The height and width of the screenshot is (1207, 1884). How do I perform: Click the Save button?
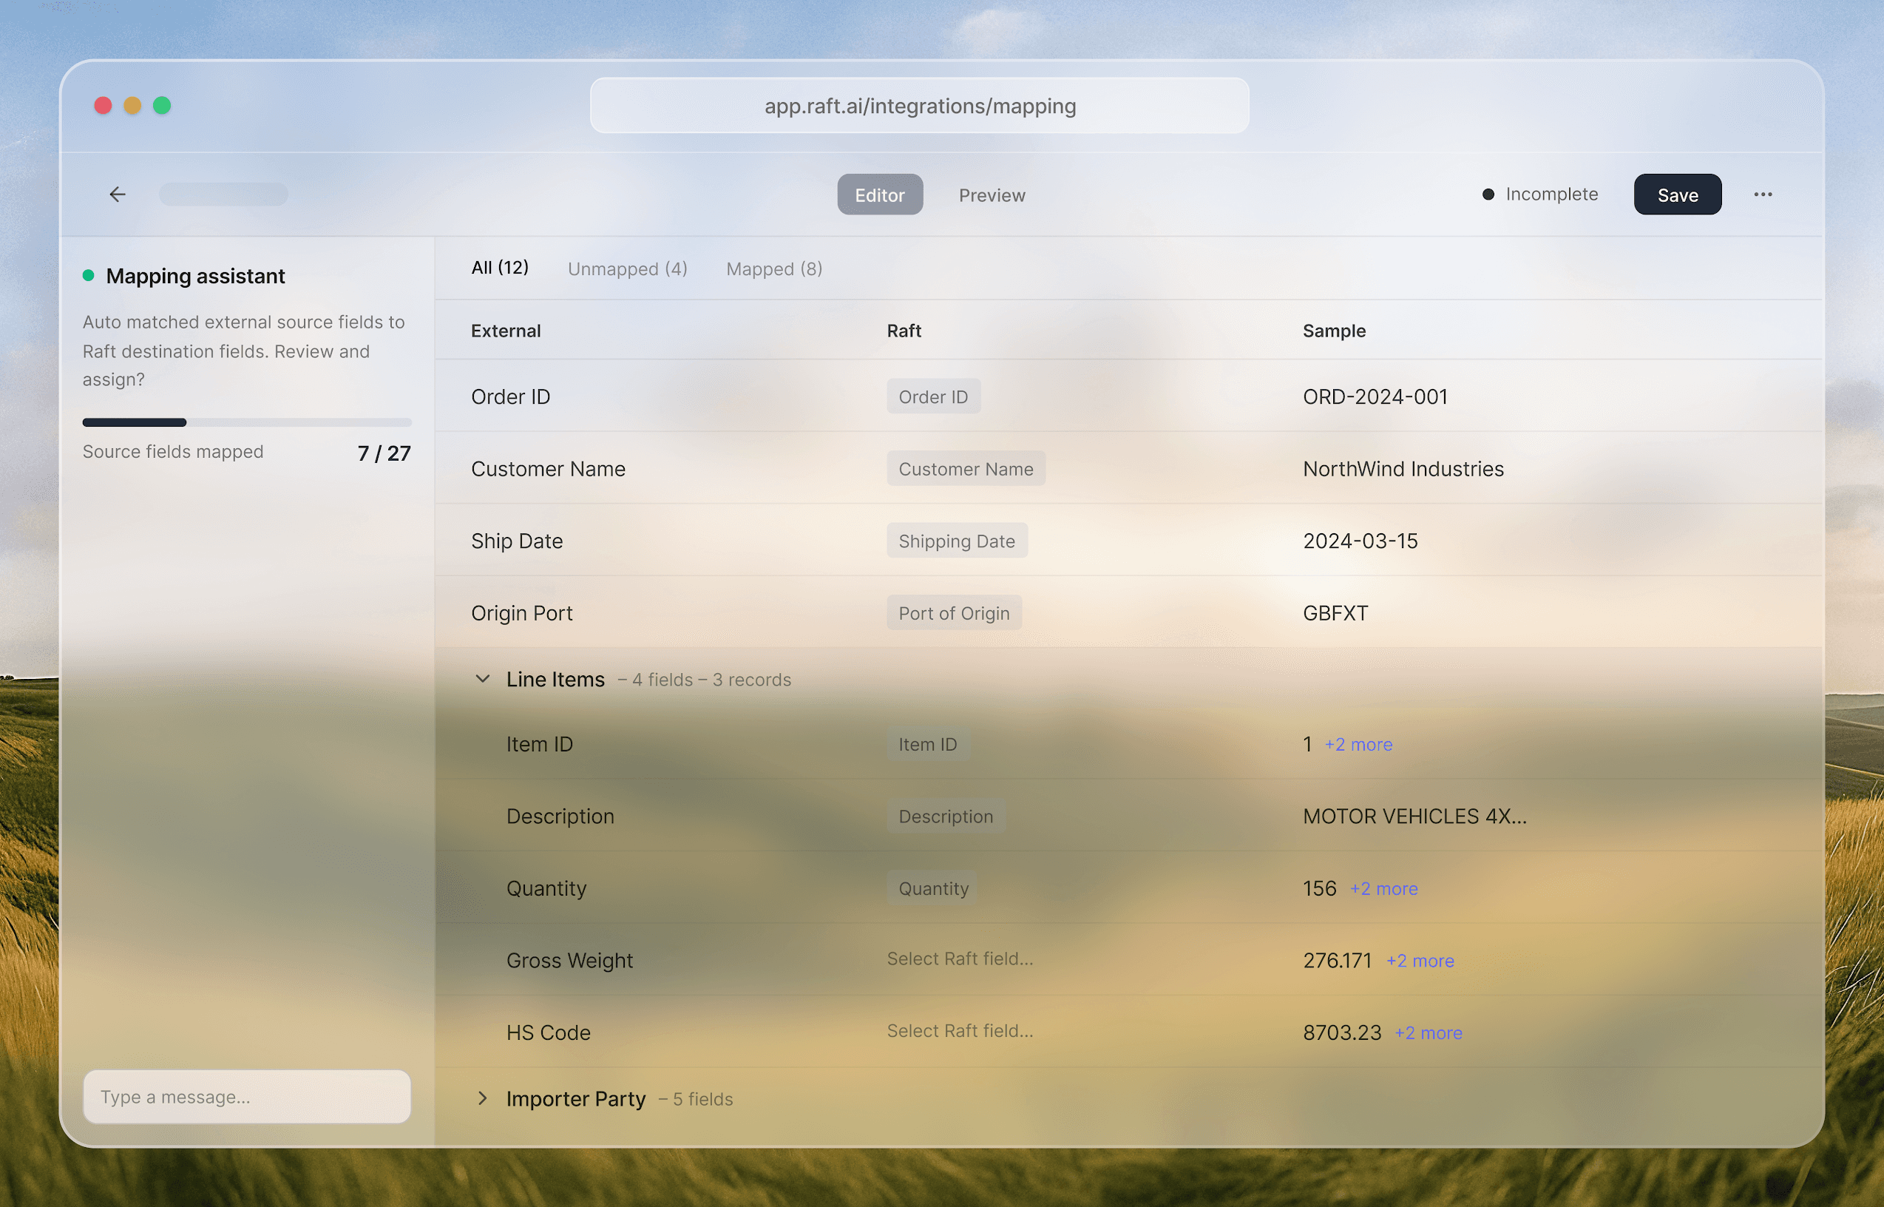point(1677,195)
